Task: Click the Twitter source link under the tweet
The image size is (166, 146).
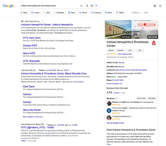Action: pyautogui.click(x=24, y=141)
